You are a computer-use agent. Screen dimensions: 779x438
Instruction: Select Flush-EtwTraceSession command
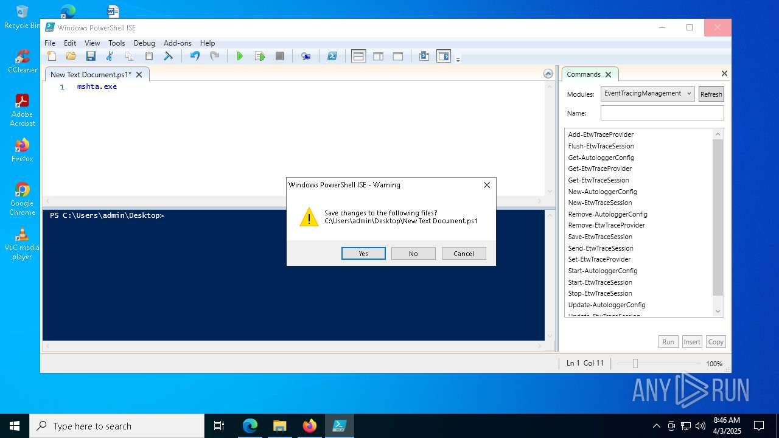(x=601, y=146)
